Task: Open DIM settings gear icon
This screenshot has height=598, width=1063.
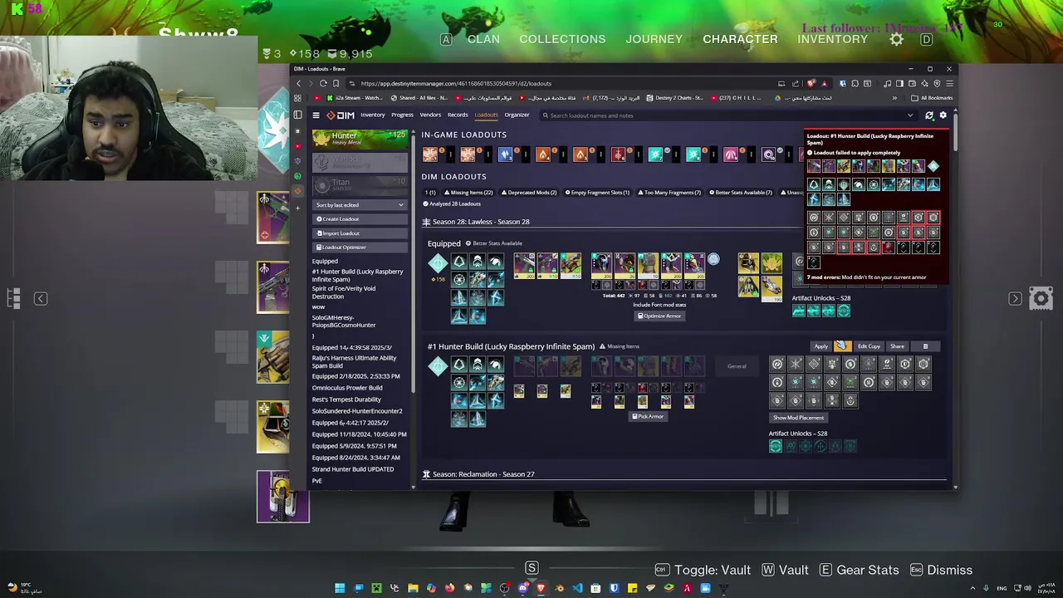Action: pos(943,115)
